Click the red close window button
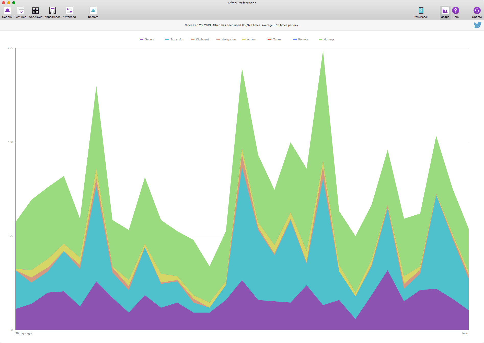 pos(4,3)
